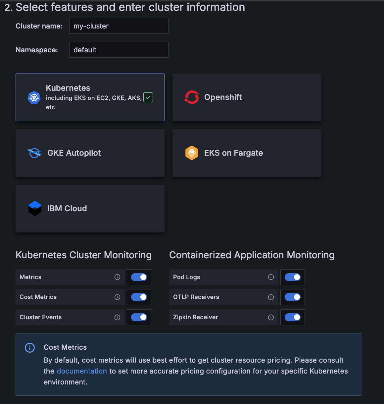Click the Kubernetes helm wheel icon
Screen dimensions: 384x404
click(x=34, y=97)
